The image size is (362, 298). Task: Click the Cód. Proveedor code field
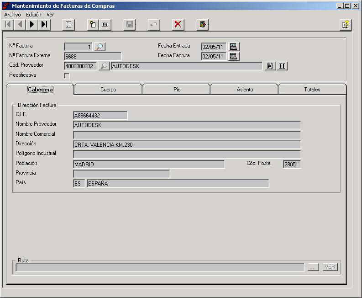80,66
